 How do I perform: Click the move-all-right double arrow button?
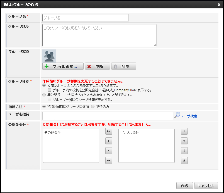coord(109,131)
